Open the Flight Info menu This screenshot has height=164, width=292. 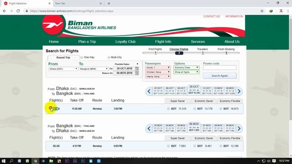pos(163,41)
